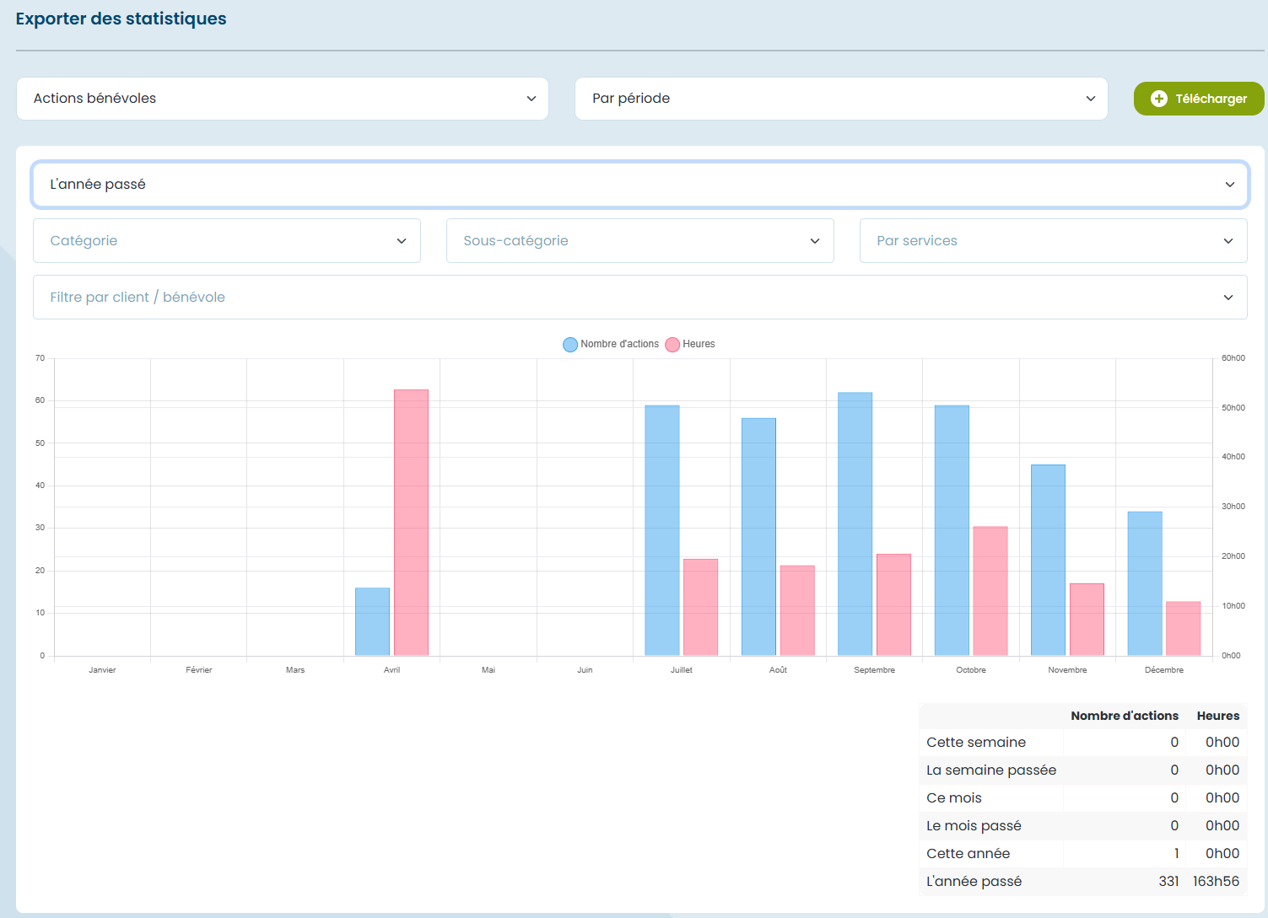Click the chevron arrow in Par services
1268x918 pixels.
1228,241
